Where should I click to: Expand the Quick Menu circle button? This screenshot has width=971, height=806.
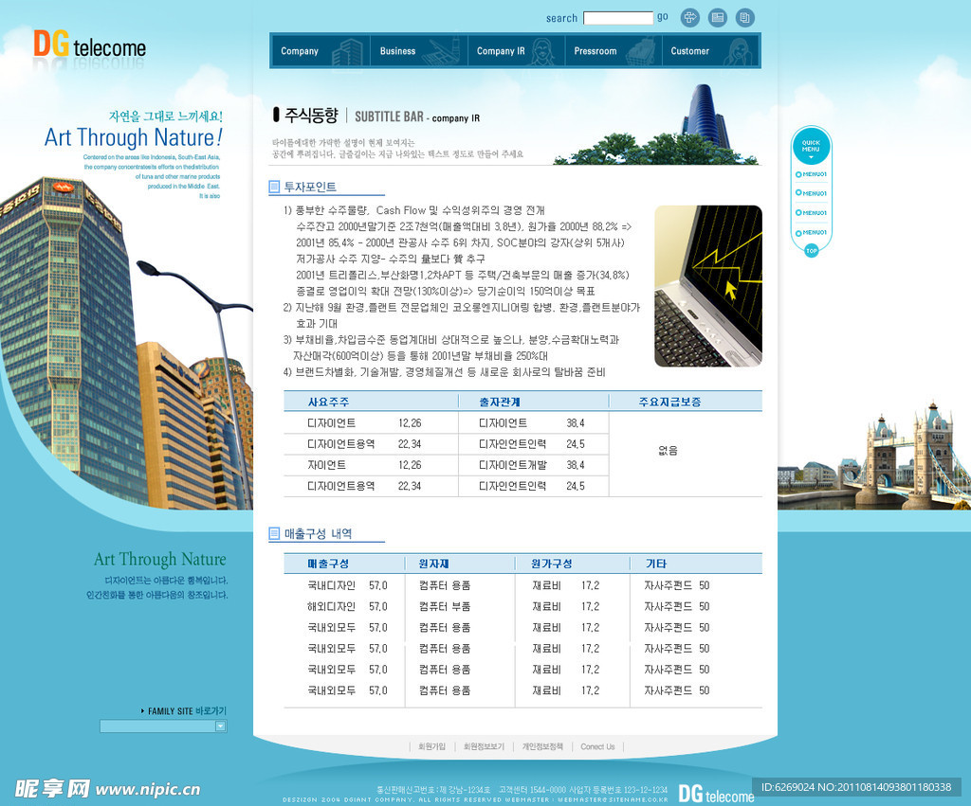[x=811, y=147]
